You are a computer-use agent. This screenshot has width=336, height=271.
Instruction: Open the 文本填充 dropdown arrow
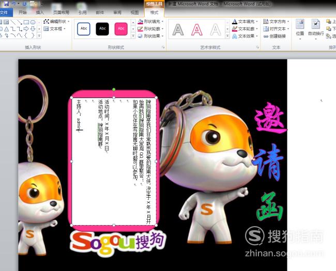[x=257, y=22]
